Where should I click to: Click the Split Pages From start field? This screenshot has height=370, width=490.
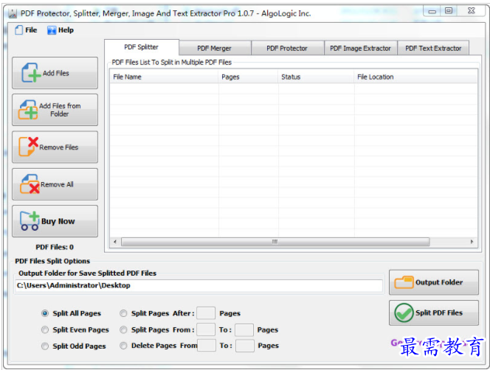(206, 329)
